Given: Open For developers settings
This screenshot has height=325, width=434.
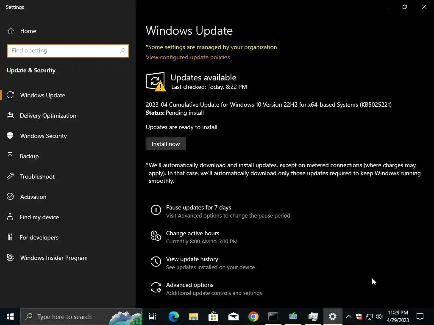Looking at the screenshot, I should pos(67,237).
